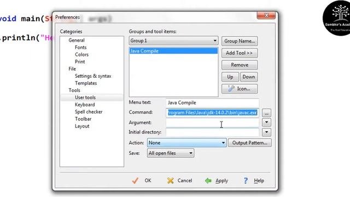
Task: Click the Cancel button
Action: (179, 181)
